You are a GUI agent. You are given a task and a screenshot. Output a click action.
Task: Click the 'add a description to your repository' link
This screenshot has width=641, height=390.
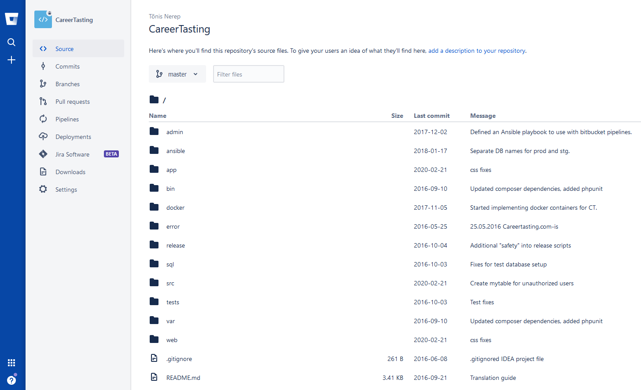[477, 51]
